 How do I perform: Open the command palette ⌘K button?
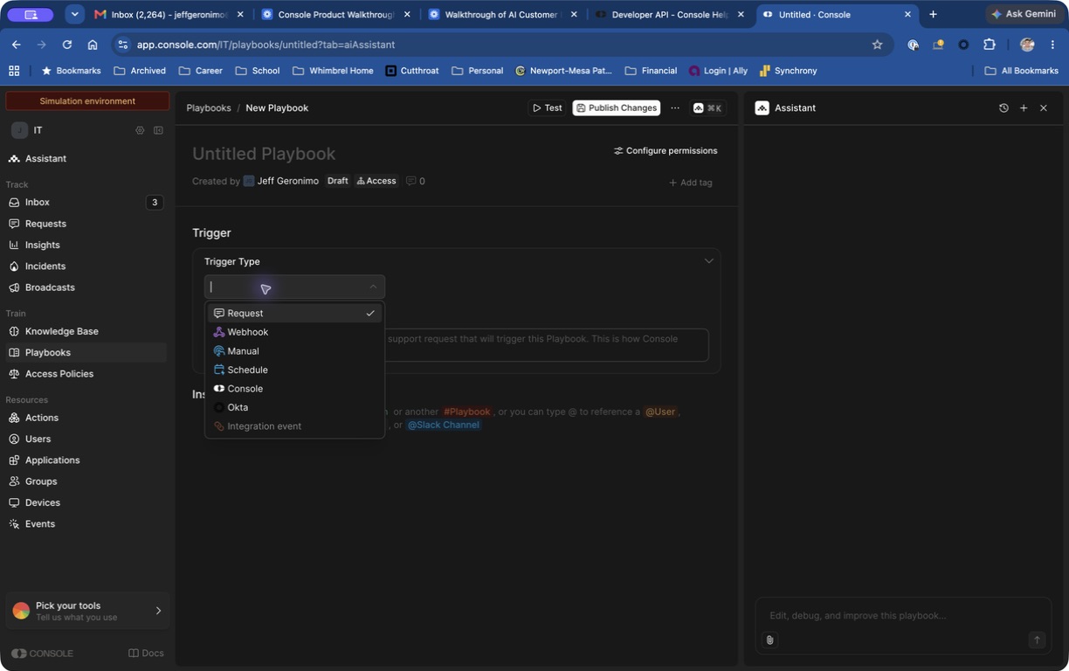(707, 108)
